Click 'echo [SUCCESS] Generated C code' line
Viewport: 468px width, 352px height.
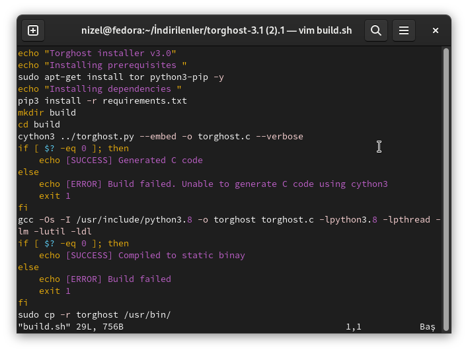click(x=121, y=160)
